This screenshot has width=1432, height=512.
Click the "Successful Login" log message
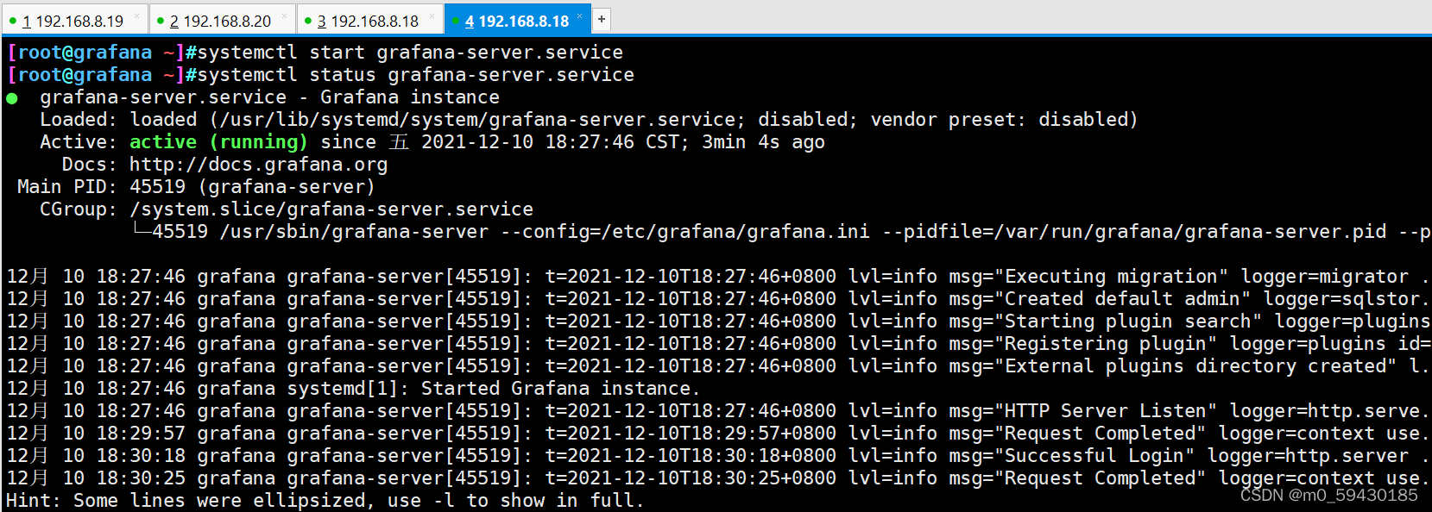pyautogui.click(x=1101, y=456)
